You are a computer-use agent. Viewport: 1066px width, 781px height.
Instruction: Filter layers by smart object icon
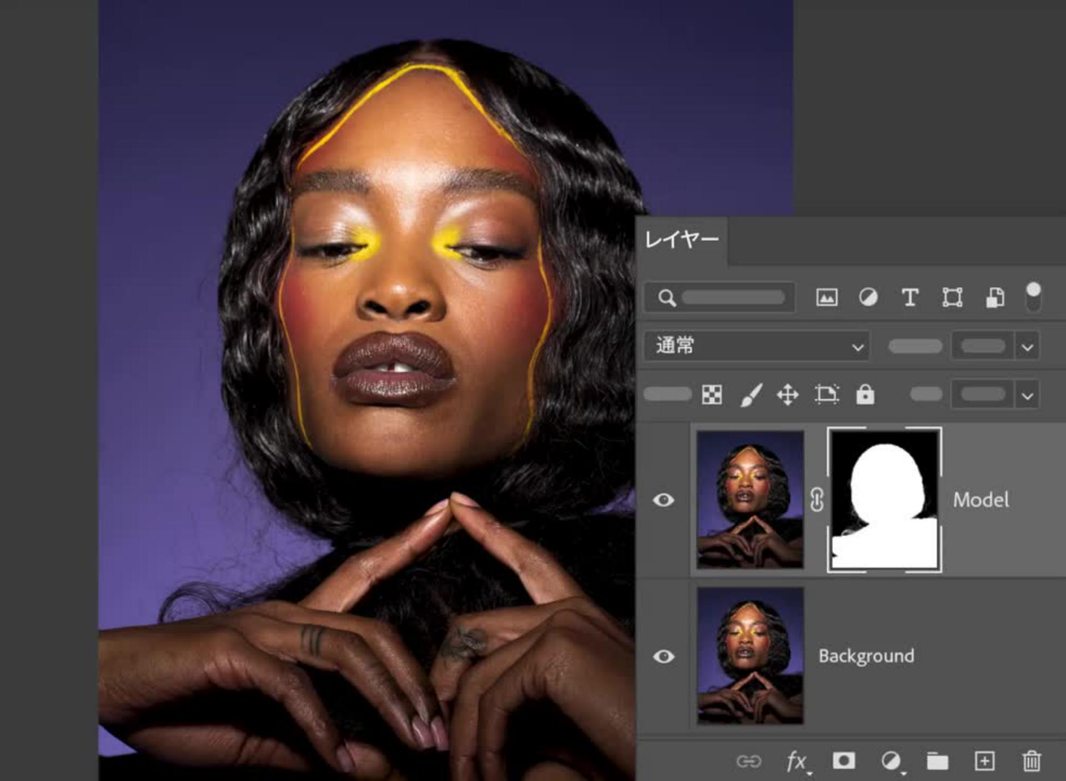click(994, 297)
